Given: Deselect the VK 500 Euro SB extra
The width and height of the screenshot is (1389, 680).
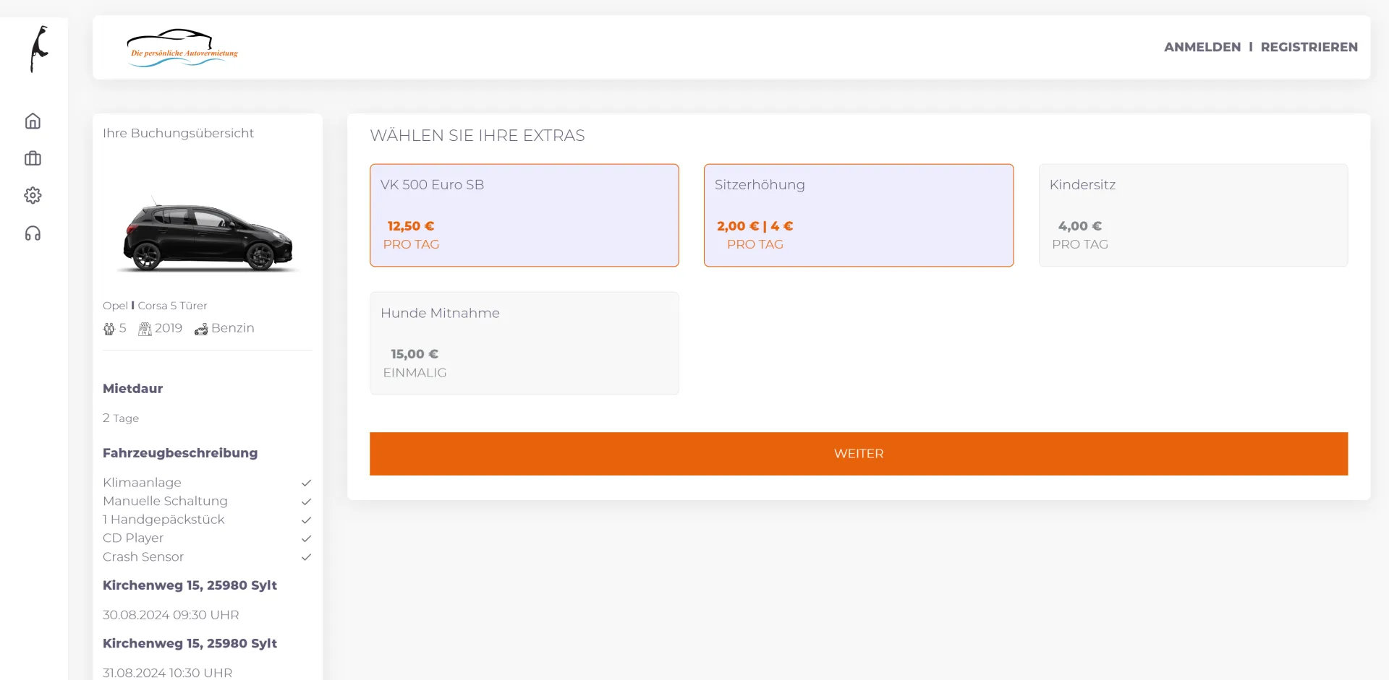Looking at the screenshot, I should tap(524, 215).
